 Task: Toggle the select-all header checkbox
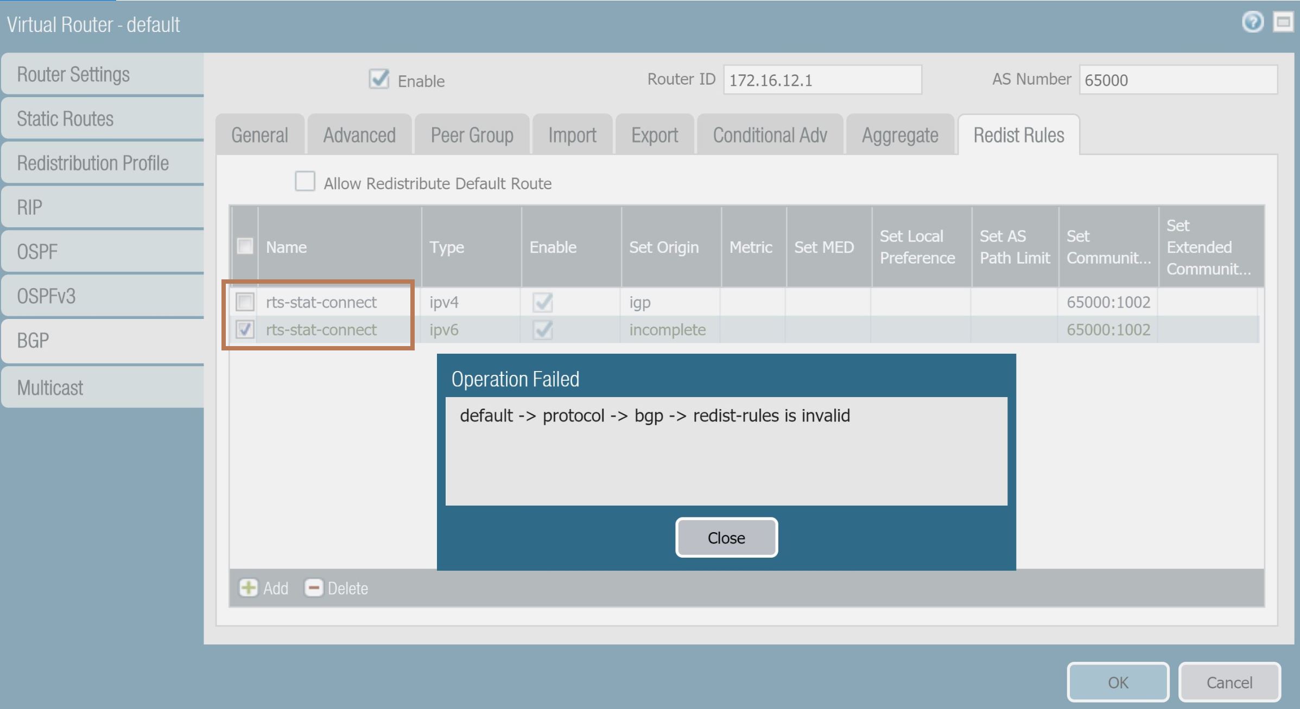point(245,246)
